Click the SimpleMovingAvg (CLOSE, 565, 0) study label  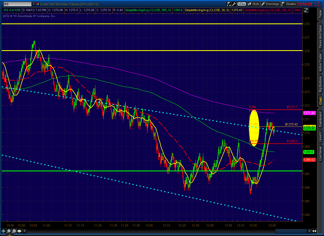148,10
